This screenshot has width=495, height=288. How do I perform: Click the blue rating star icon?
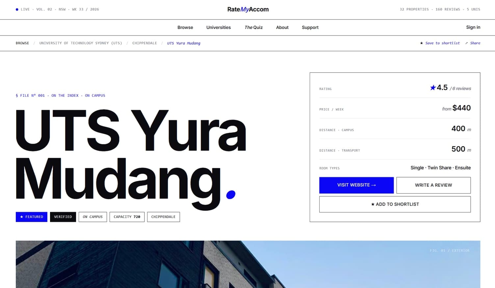pos(433,87)
